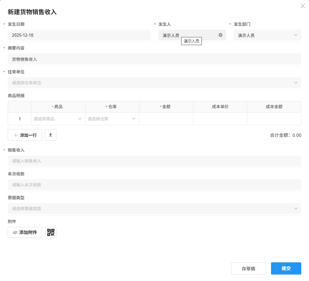Click the 本次收款 input field

154,185
